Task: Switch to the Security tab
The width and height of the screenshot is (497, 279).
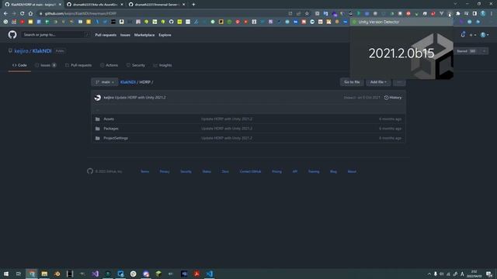Action: point(136,65)
